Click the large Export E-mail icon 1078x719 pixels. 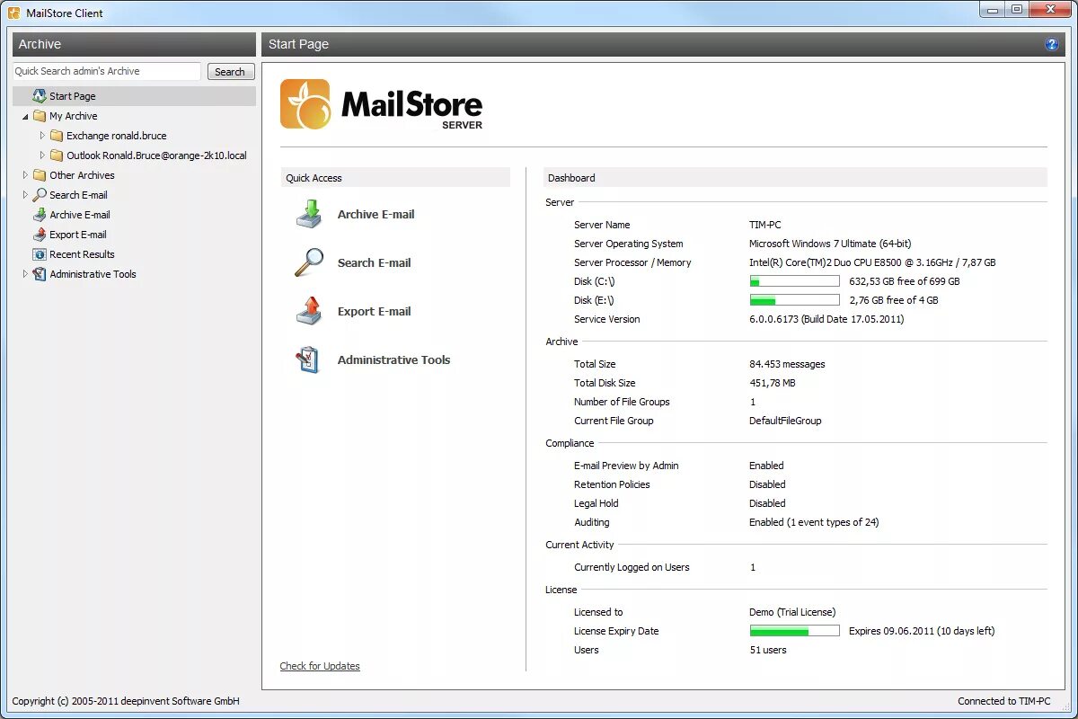(x=309, y=311)
